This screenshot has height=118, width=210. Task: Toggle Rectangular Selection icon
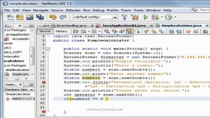(x=137, y=31)
